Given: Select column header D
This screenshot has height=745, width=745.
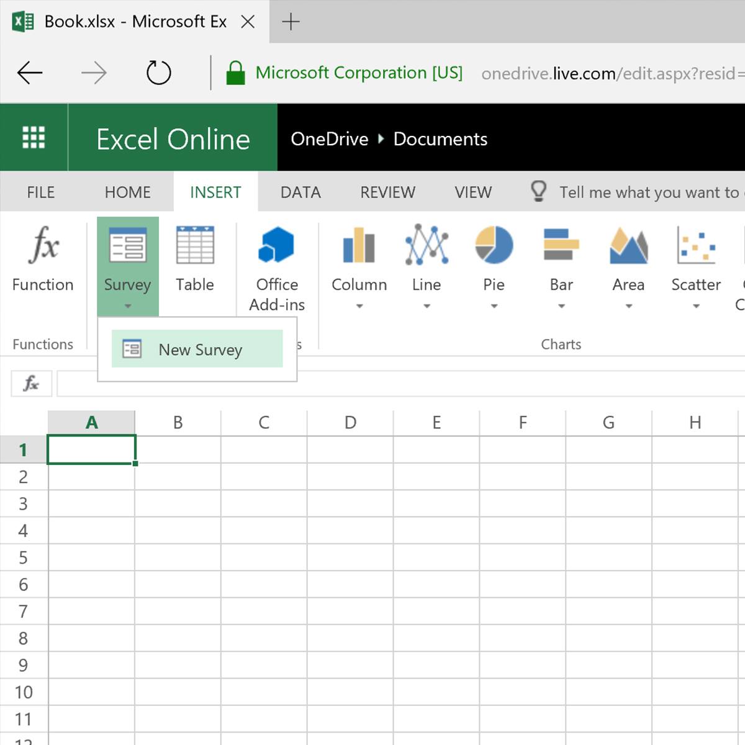Looking at the screenshot, I should coord(350,423).
